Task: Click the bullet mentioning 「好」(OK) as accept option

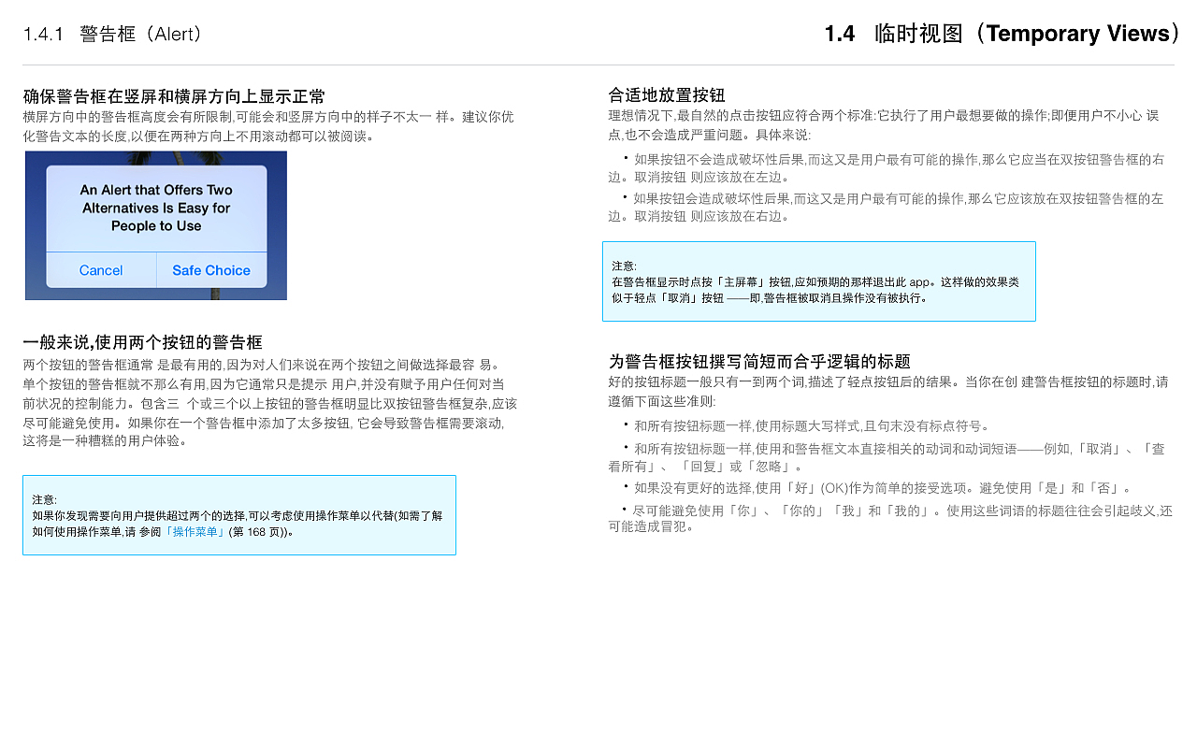Action: click(x=877, y=488)
